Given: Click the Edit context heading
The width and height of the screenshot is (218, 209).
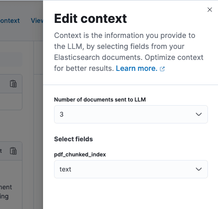Looking at the screenshot, I should [x=90, y=18].
